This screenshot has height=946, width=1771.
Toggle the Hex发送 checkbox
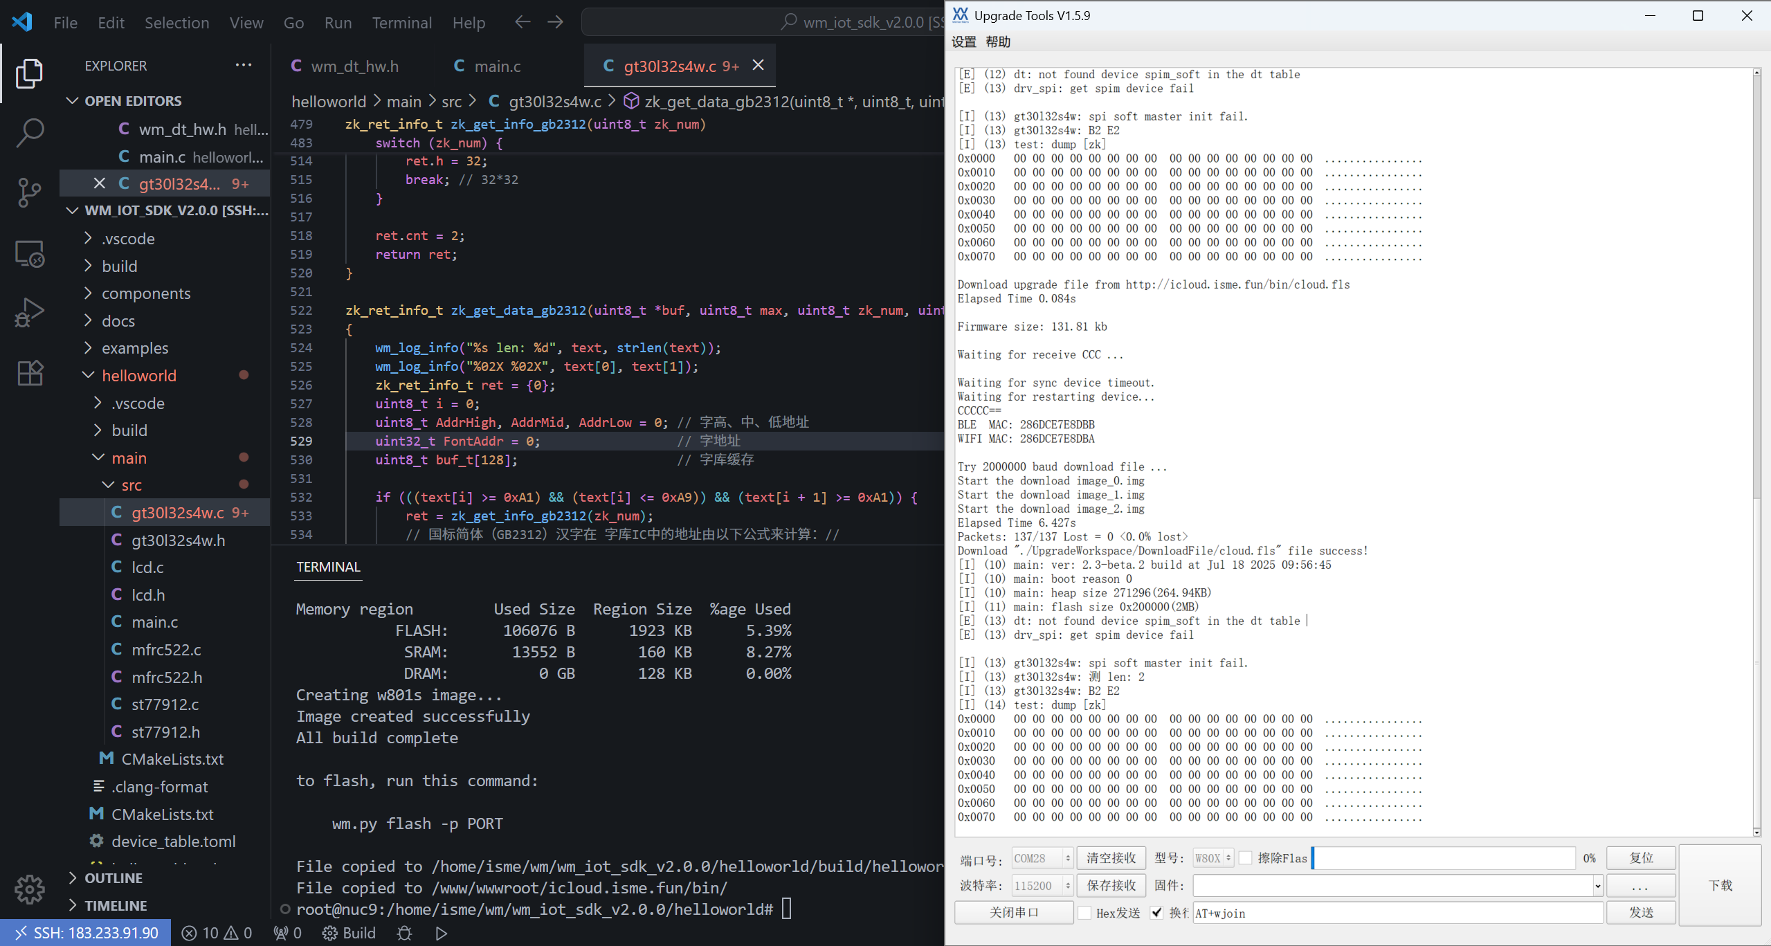[x=1084, y=913]
